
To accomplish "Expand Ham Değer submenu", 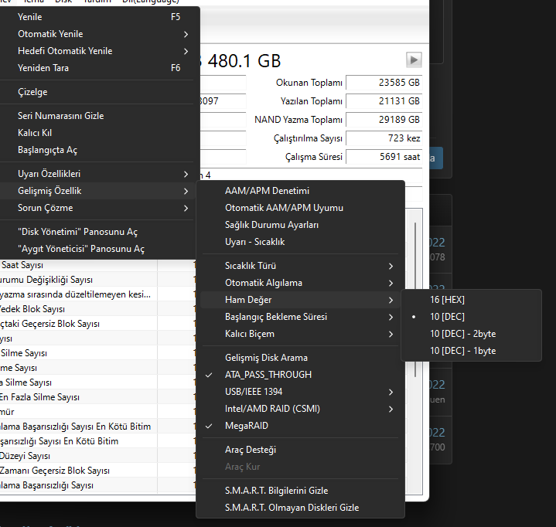I will pos(300,300).
